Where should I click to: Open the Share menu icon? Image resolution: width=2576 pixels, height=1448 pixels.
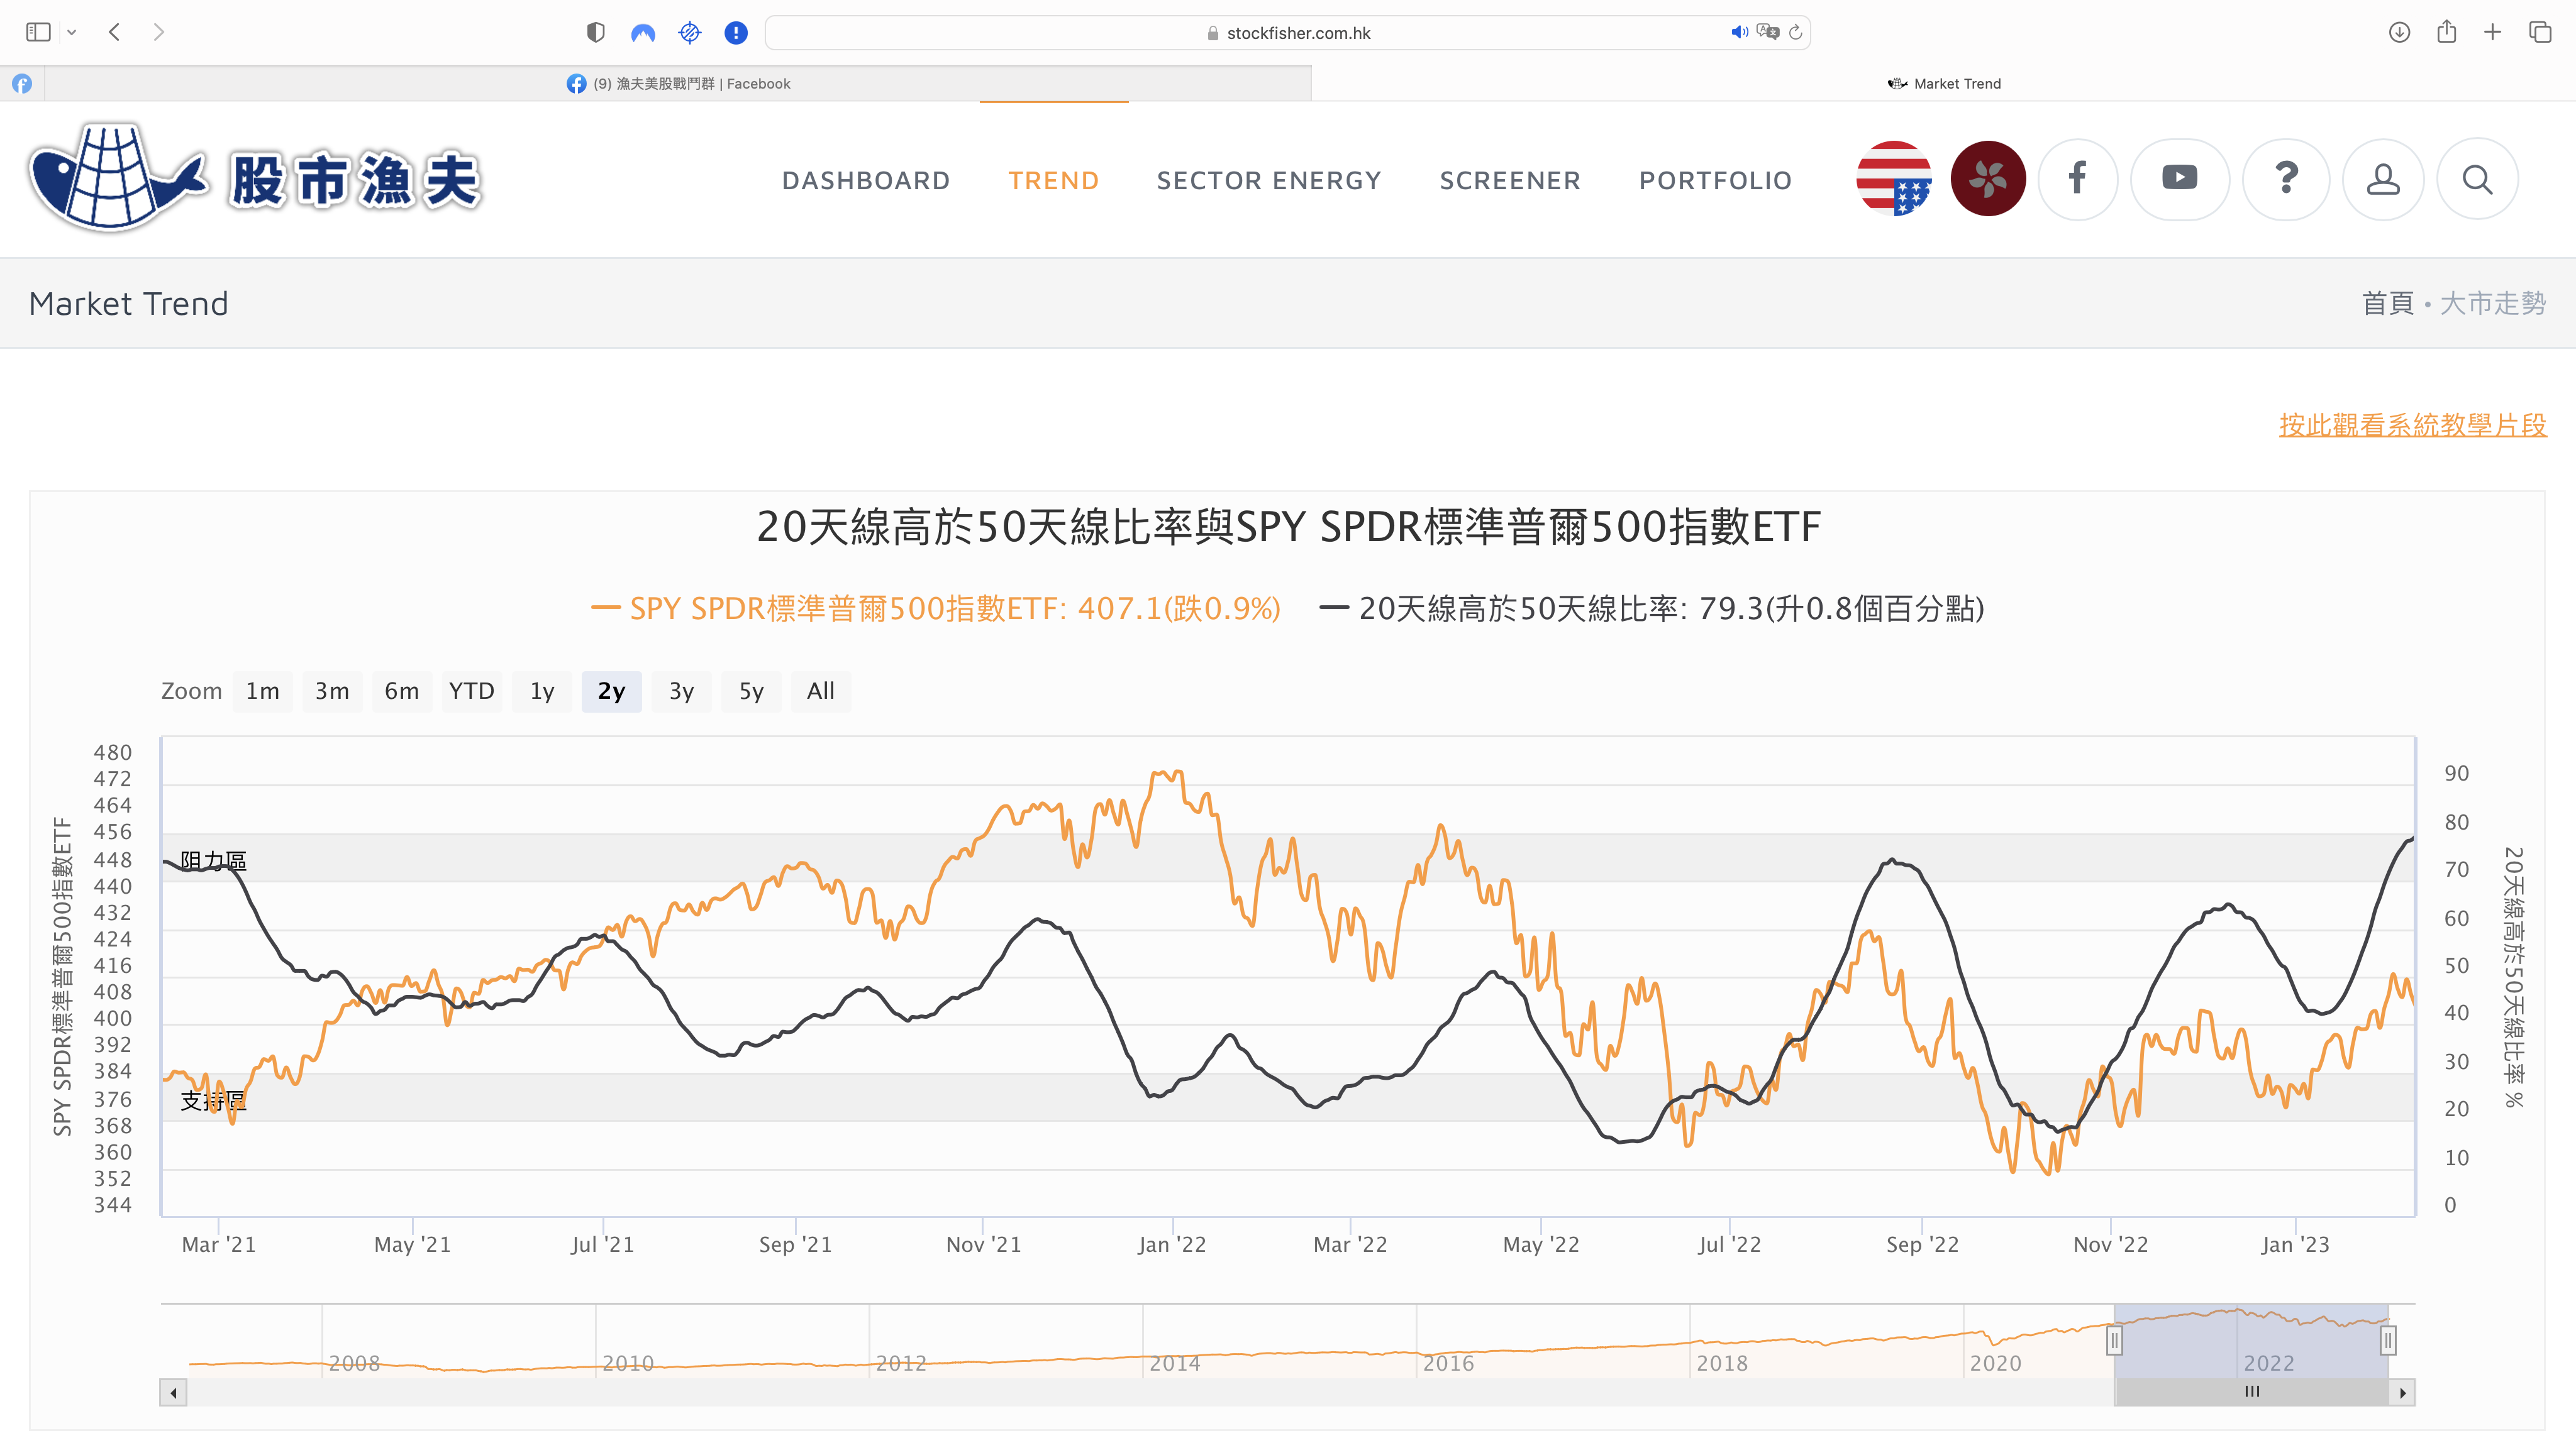click(2446, 32)
